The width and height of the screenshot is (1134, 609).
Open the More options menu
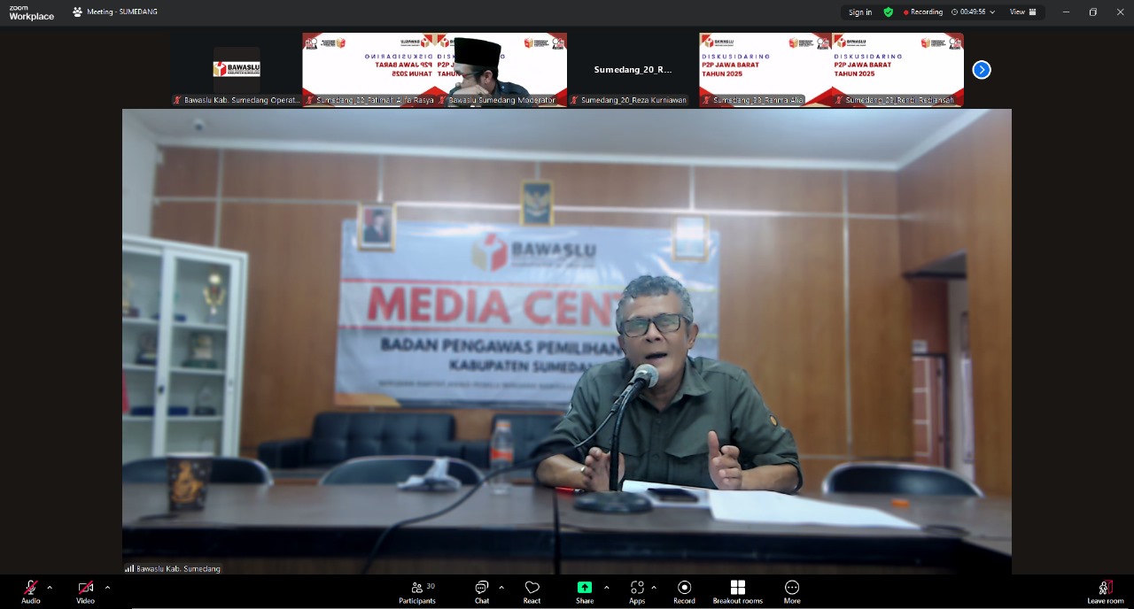pos(792,591)
